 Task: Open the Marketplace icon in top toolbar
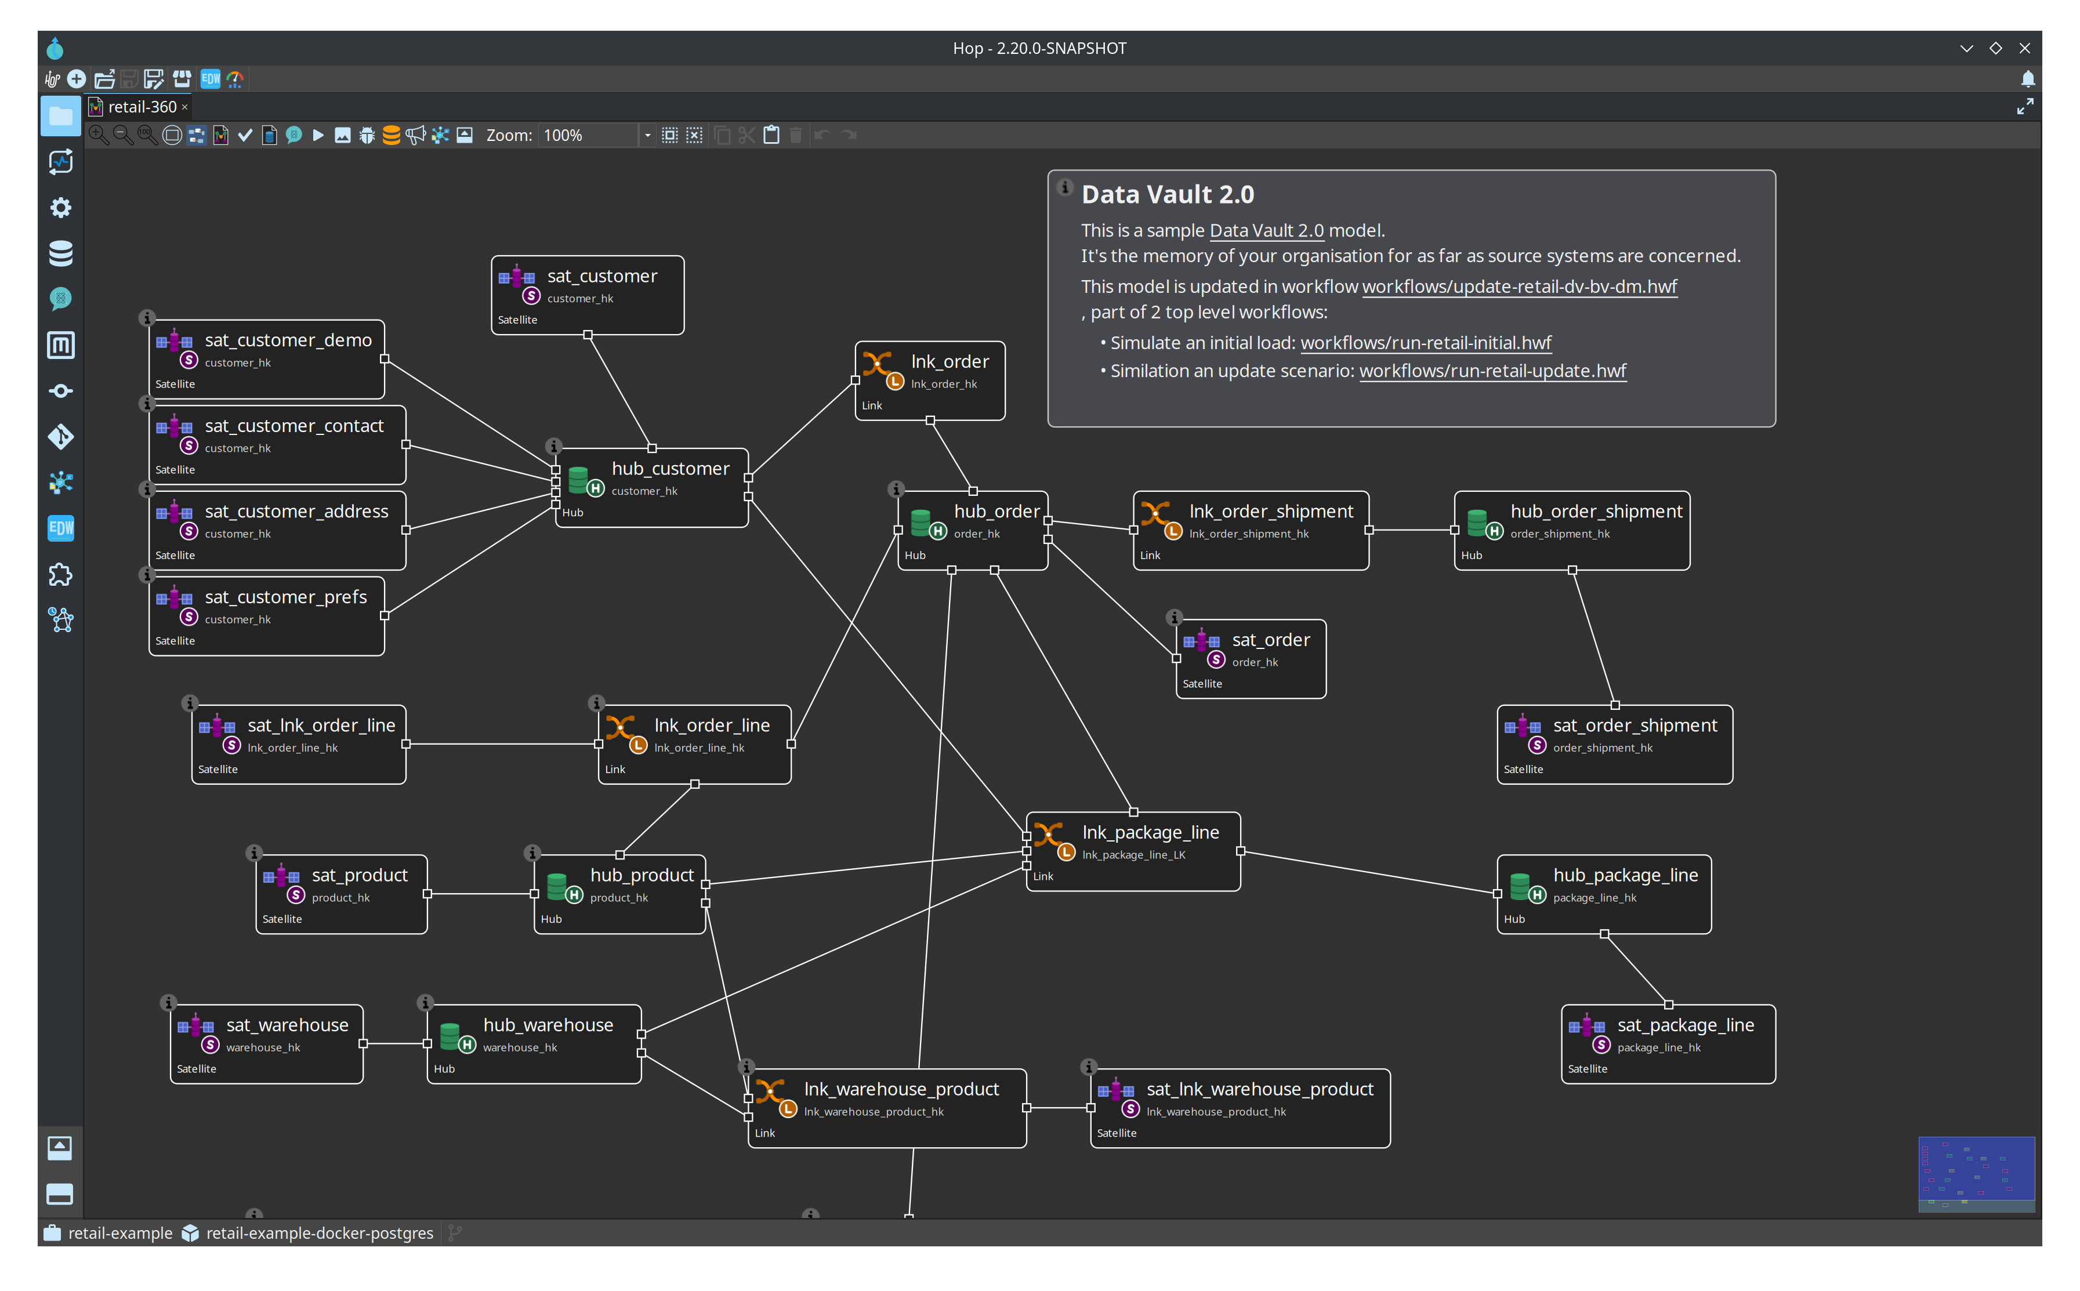point(182,79)
